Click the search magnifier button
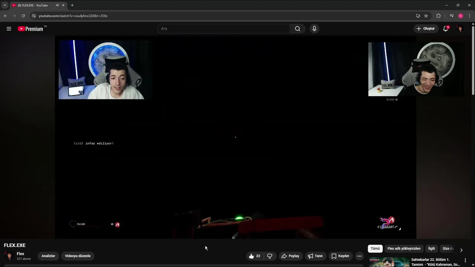The height and width of the screenshot is (267, 475). (298, 29)
